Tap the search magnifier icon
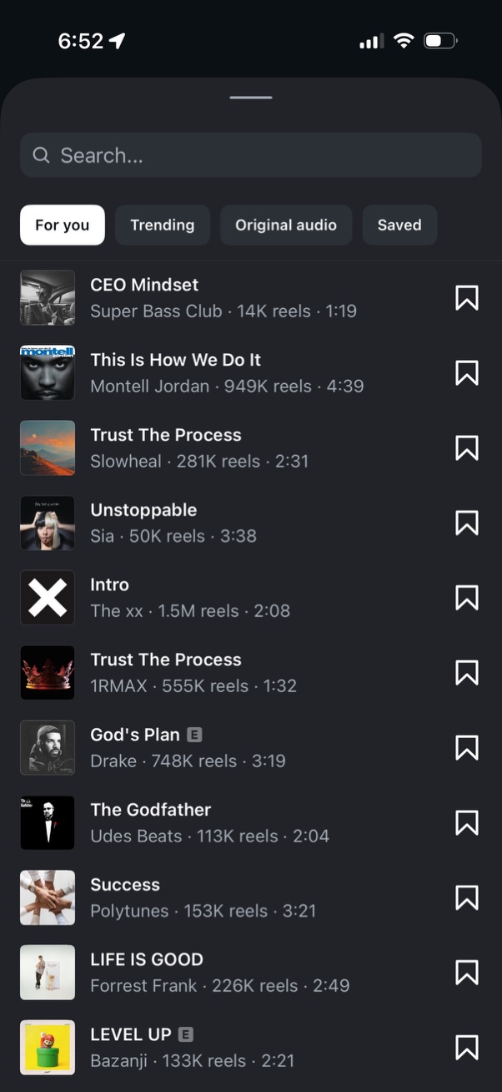 point(40,155)
